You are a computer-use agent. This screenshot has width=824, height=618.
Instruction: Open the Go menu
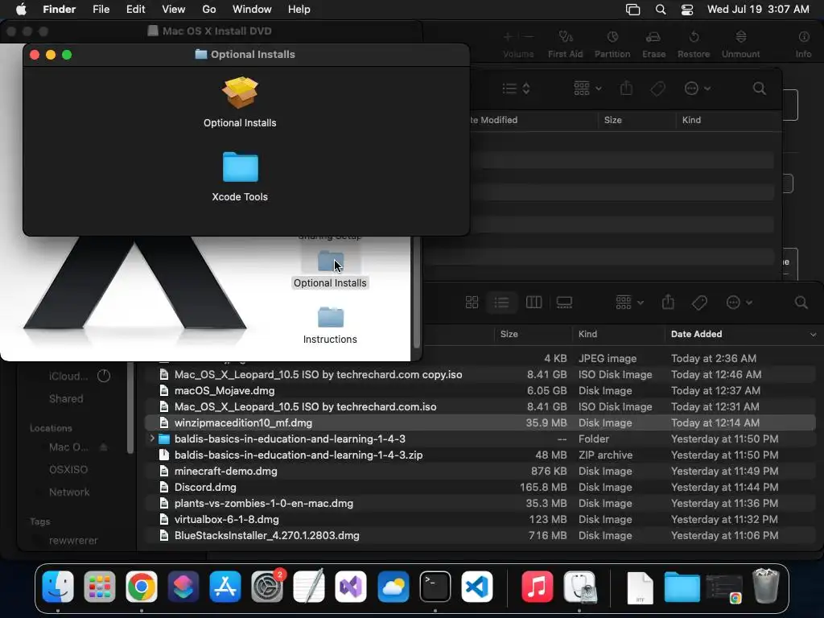(x=209, y=10)
